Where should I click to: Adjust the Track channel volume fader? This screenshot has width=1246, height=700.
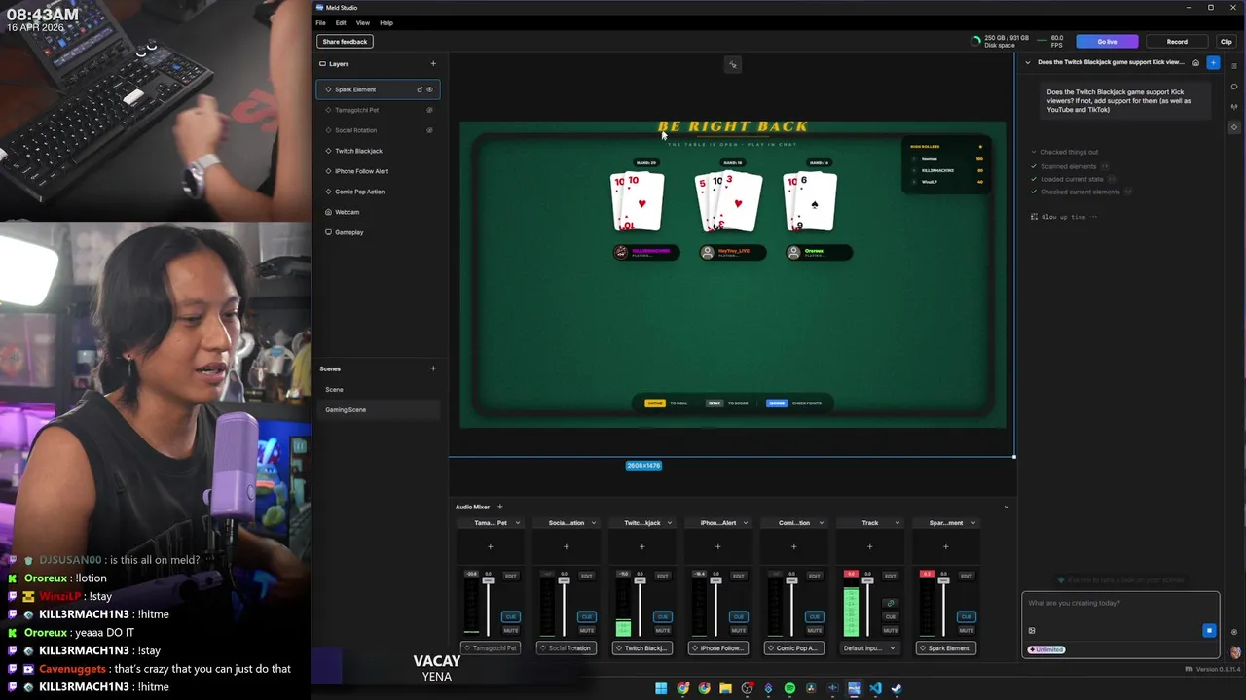pos(867,580)
